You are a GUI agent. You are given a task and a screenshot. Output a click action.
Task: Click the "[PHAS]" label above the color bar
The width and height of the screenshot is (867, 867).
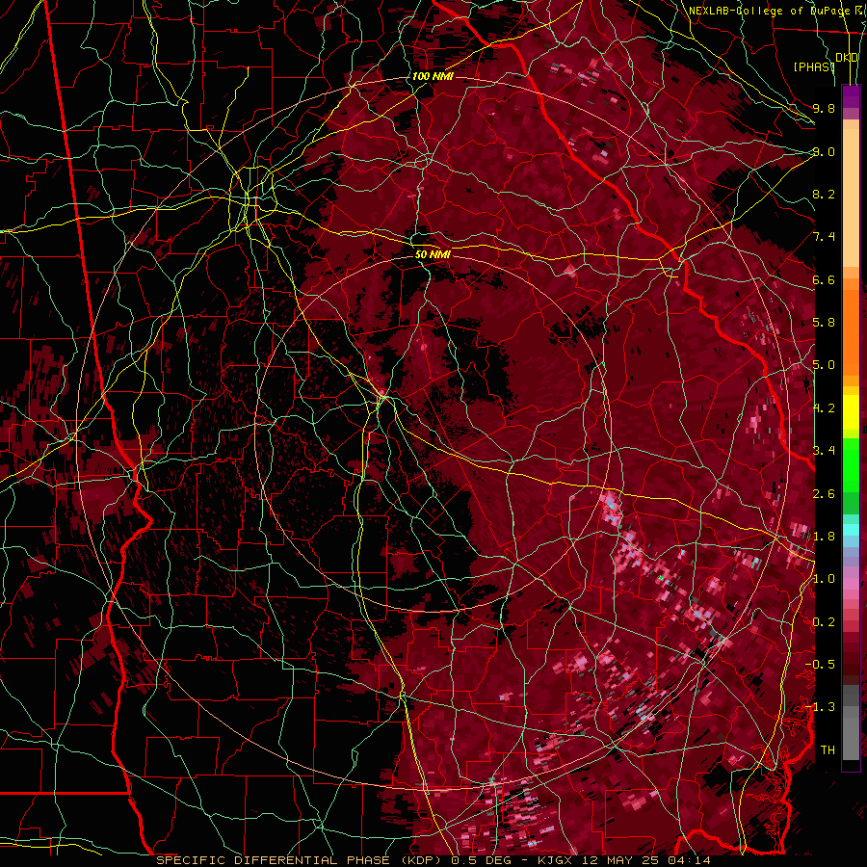(x=814, y=66)
